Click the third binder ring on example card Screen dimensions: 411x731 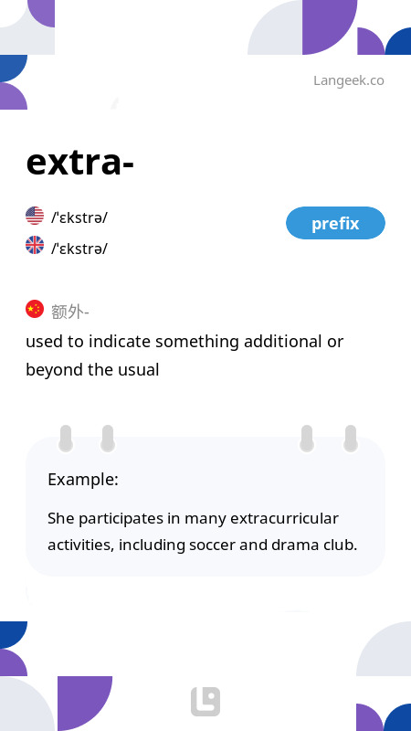pos(307,439)
